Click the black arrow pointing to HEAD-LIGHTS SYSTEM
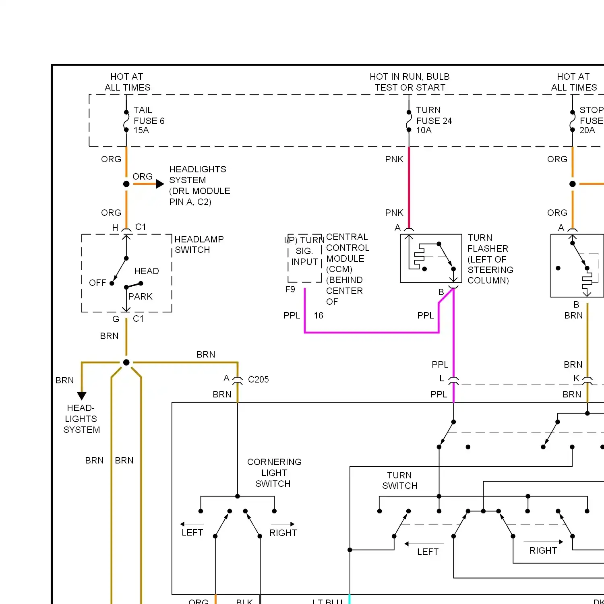604x604 pixels. click(x=82, y=396)
